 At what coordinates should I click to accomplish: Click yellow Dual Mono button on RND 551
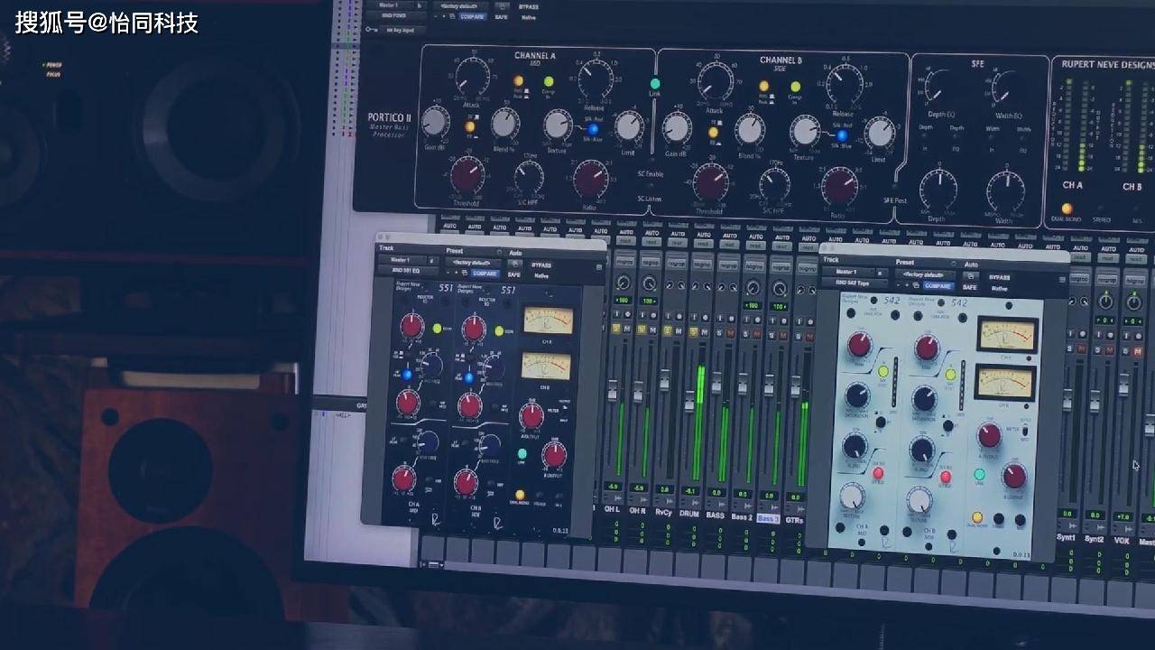click(x=520, y=495)
